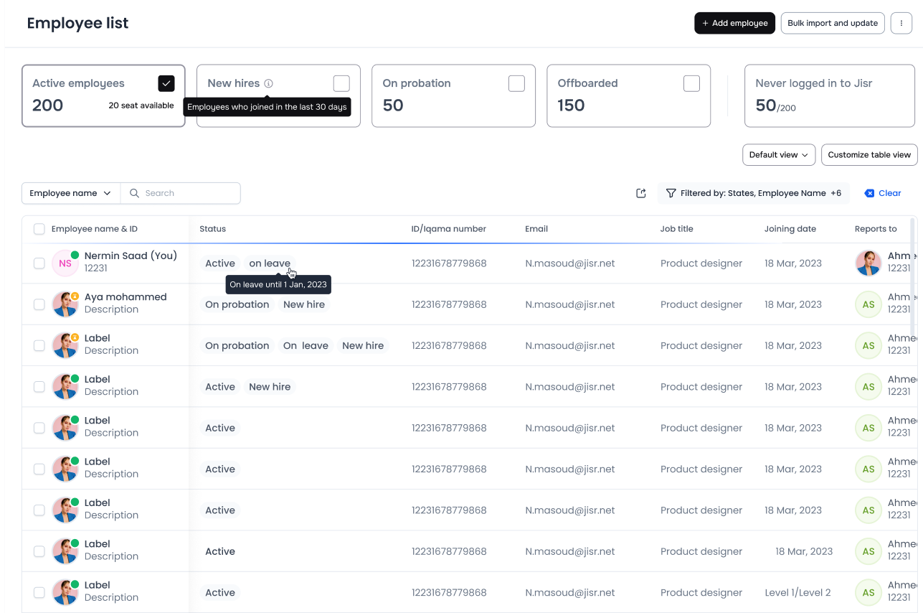923x613 pixels.
Task: Click the clear filter tag icon
Action: tap(869, 193)
